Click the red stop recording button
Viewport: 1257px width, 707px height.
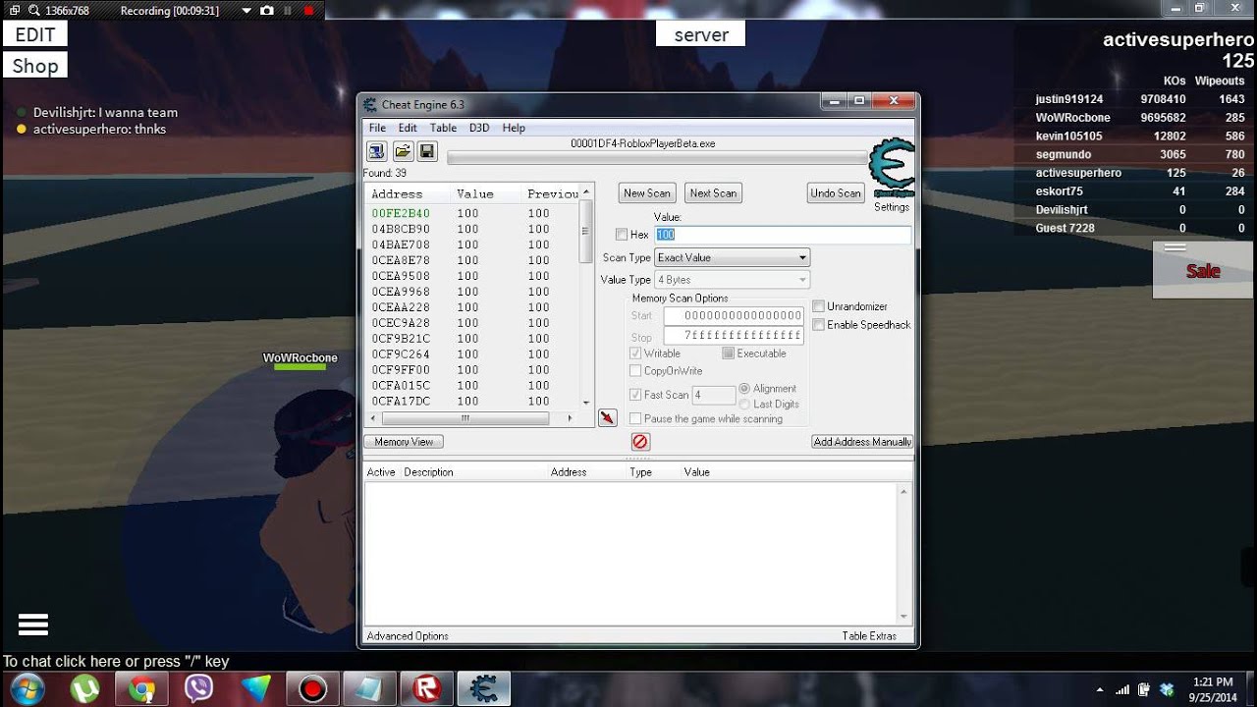click(x=308, y=10)
